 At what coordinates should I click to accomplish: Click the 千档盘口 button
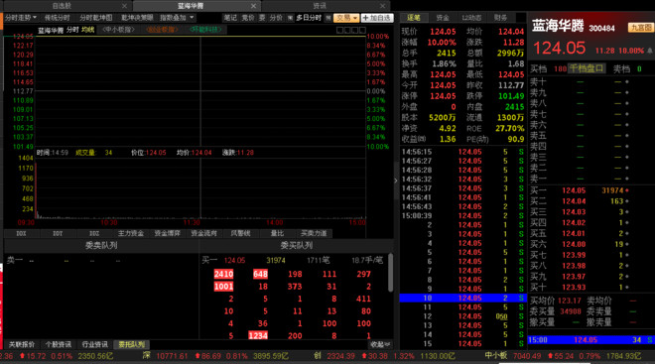click(587, 68)
